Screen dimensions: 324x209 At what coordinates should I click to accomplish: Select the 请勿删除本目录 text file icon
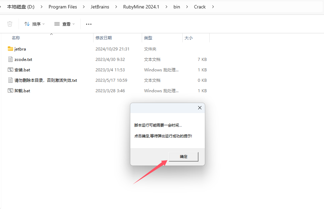10,80
